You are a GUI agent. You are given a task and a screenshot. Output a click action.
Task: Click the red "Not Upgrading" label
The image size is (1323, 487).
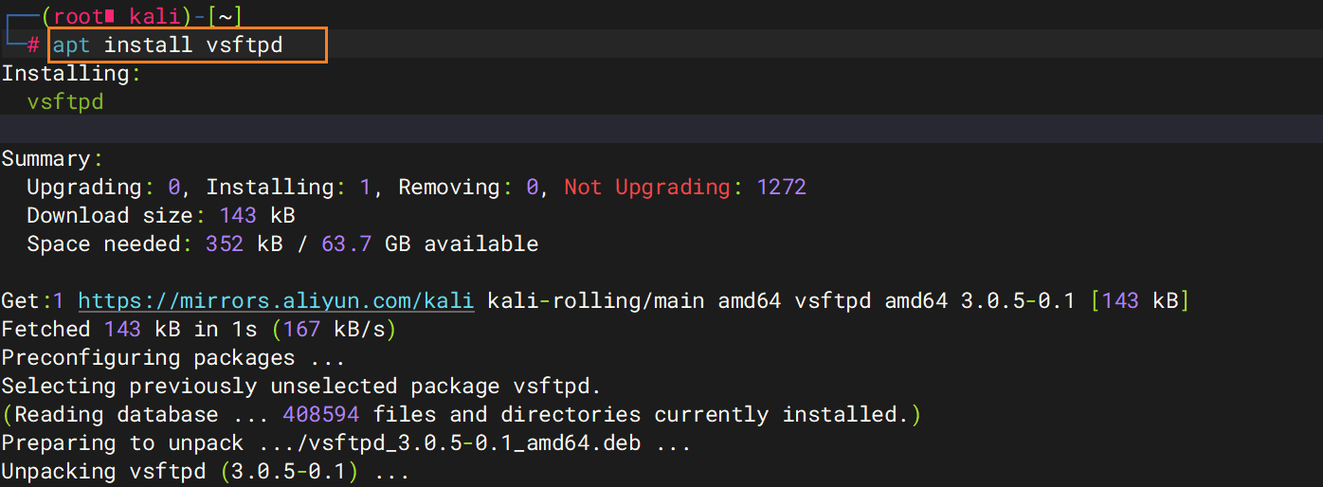[x=647, y=187]
